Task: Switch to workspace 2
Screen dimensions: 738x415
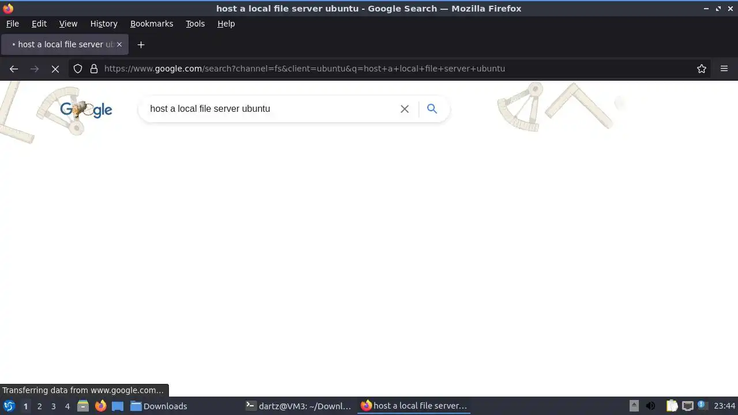Action: [x=39, y=406]
